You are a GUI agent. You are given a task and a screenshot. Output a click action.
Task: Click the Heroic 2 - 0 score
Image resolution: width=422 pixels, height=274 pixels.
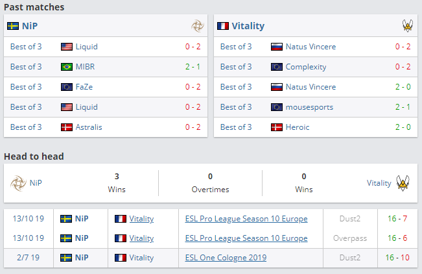403,127
